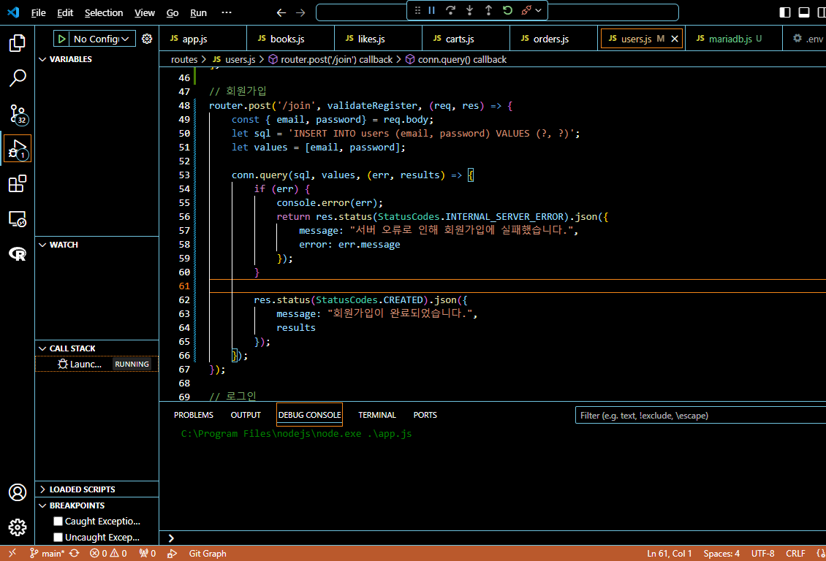The width and height of the screenshot is (826, 561).
Task: Close the users.js tab
Action: point(675,39)
